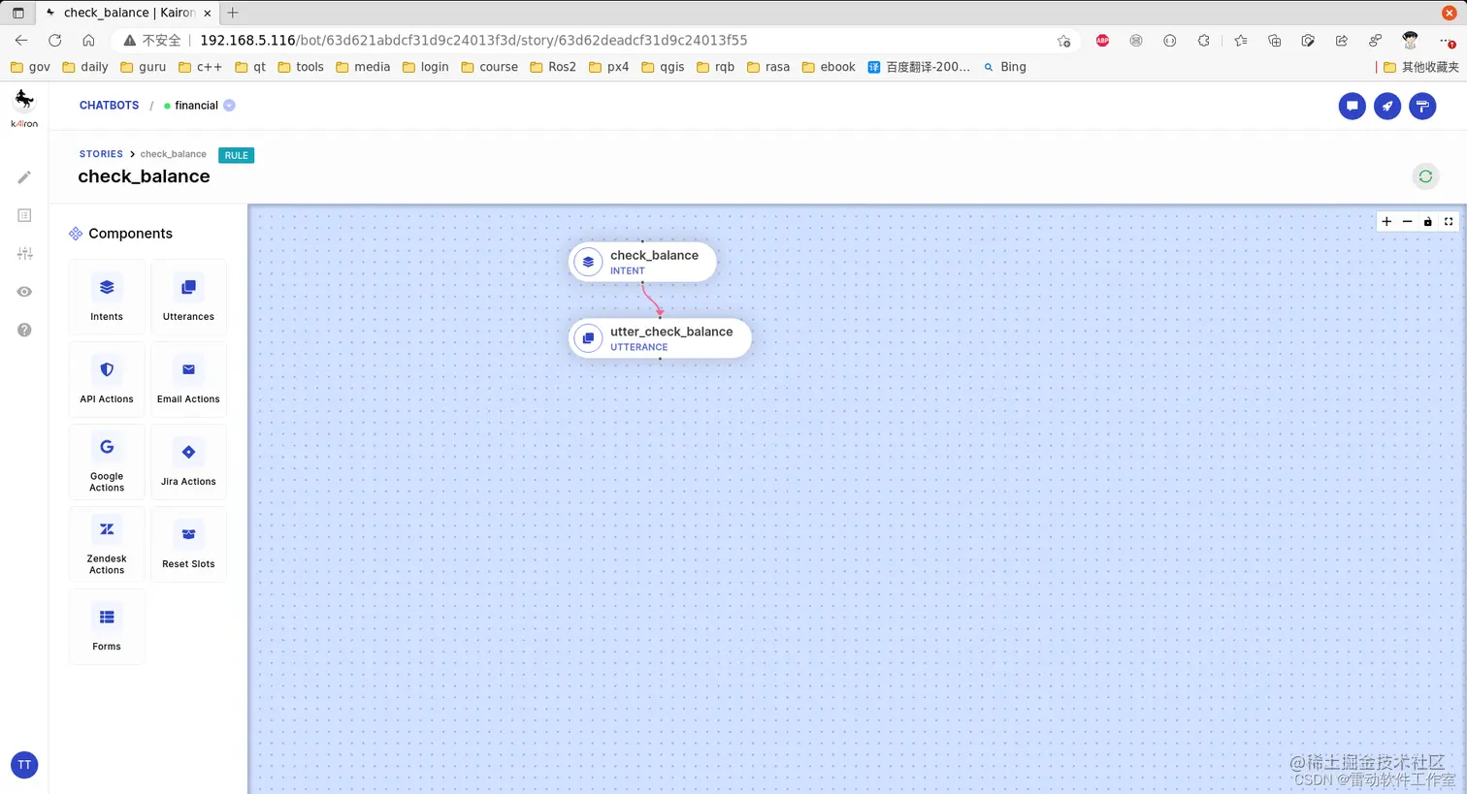
Task: Open a new browser tab
Action: point(233,13)
